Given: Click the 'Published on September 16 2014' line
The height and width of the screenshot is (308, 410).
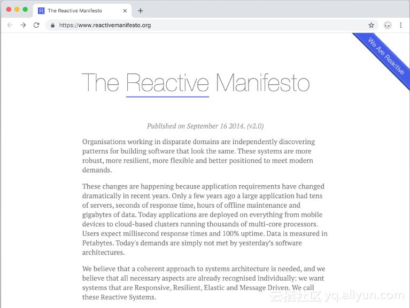Looking at the screenshot, I should pyautogui.click(x=205, y=126).
